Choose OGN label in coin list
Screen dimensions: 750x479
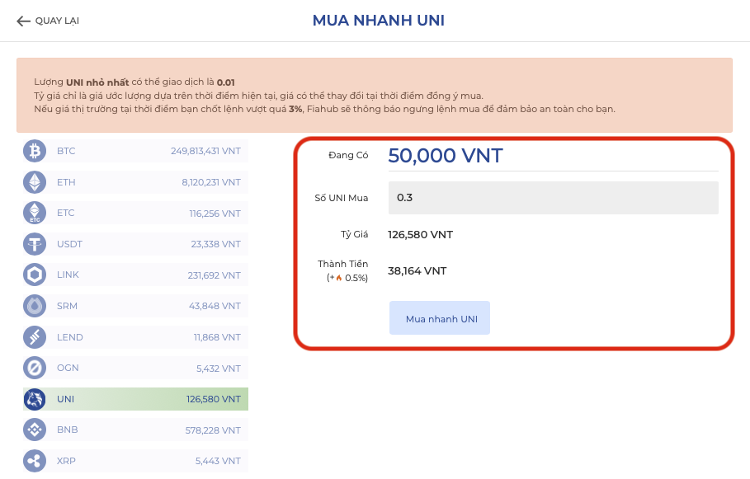pos(68,368)
